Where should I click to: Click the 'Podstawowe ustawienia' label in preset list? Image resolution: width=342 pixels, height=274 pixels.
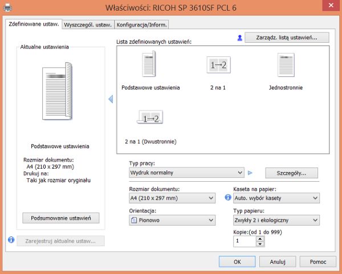tap(150, 88)
